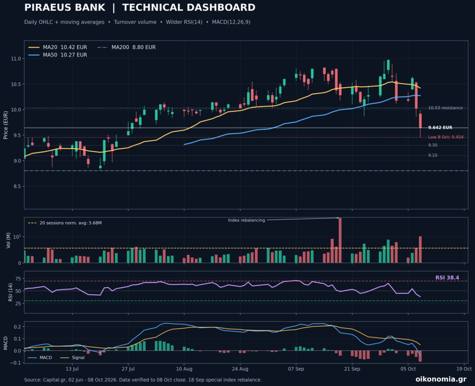Click the Low 8 Oct: 9.454 label
Screen dimensions: 475x386
(446, 137)
